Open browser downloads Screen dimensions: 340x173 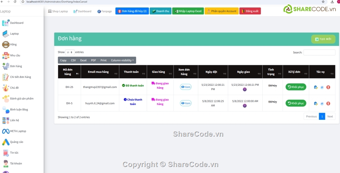332,1
